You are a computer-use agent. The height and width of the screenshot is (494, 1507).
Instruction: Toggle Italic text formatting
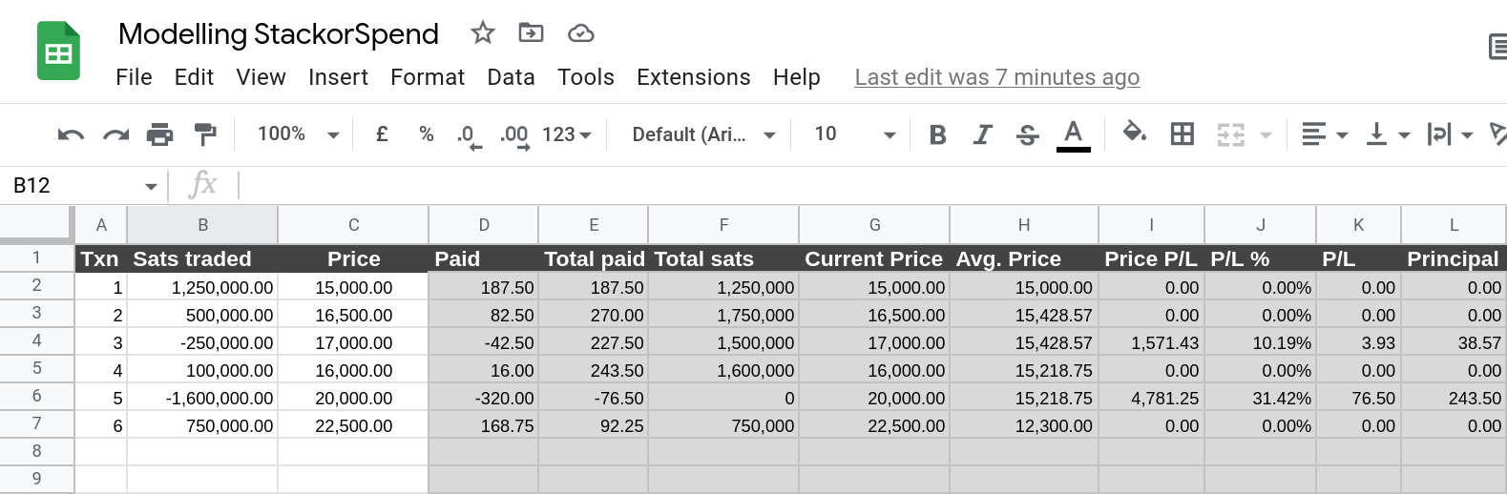tap(982, 134)
